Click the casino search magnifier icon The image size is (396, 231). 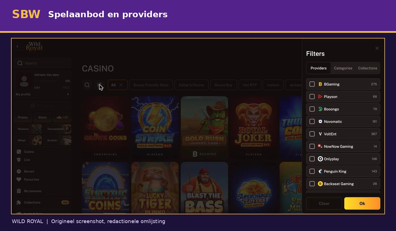click(x=87, y=85)
